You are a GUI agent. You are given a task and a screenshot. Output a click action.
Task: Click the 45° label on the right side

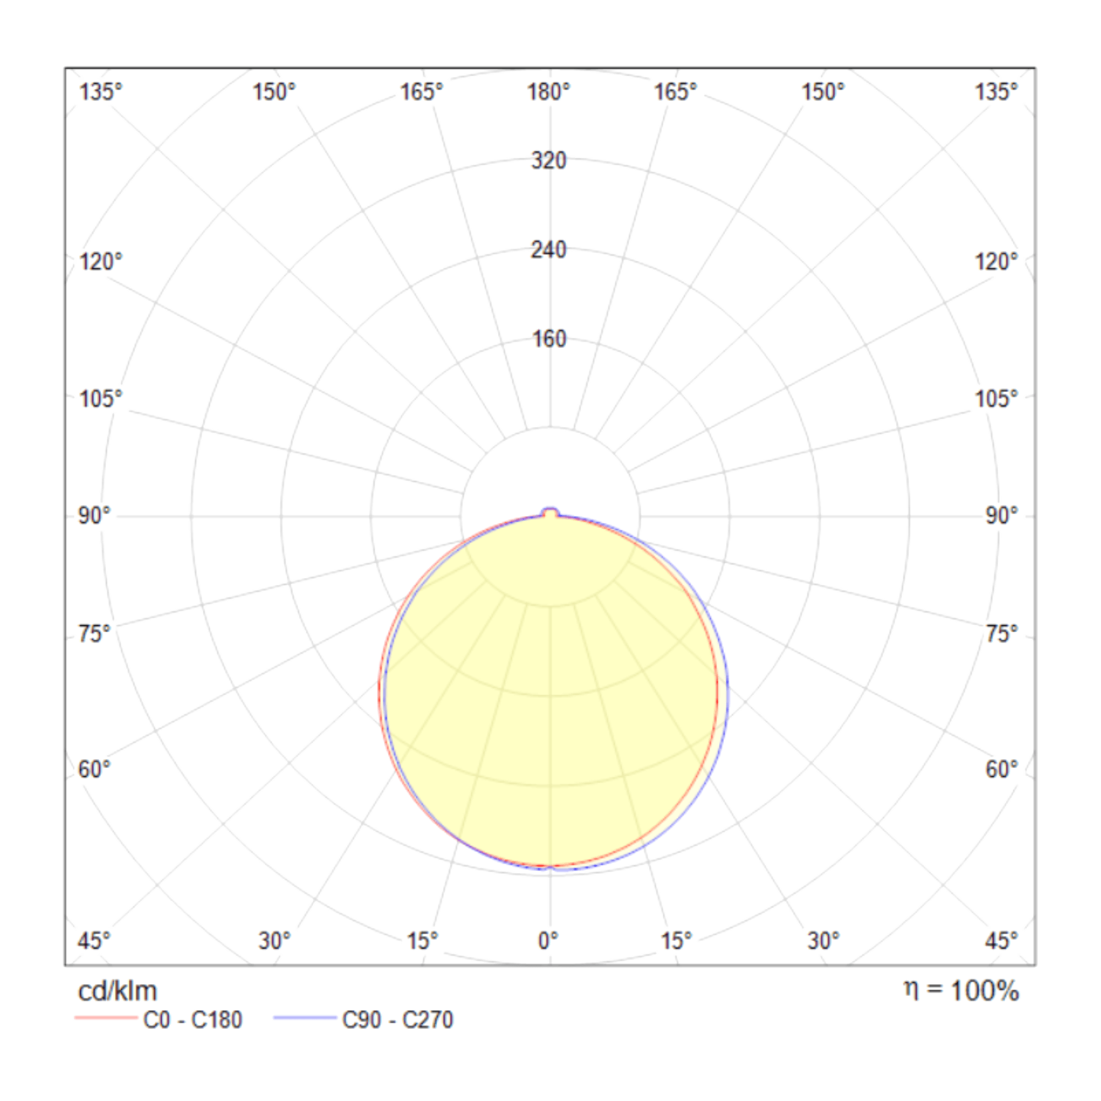click(1002, 940)
